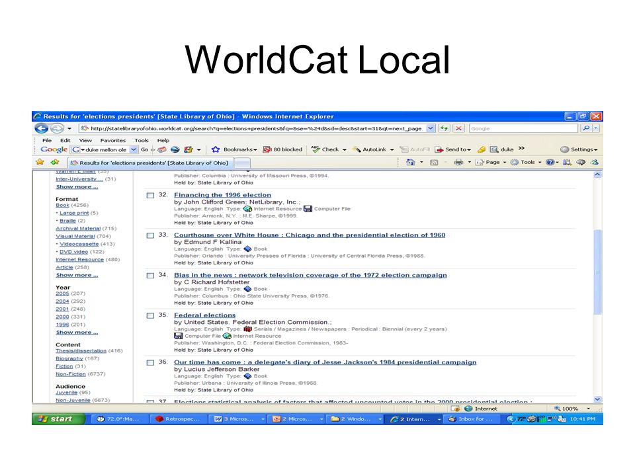Toggle the yellow highlighter on the Google toolbar
This screenshot has height=476, width=635.
(x=481, y=149)
